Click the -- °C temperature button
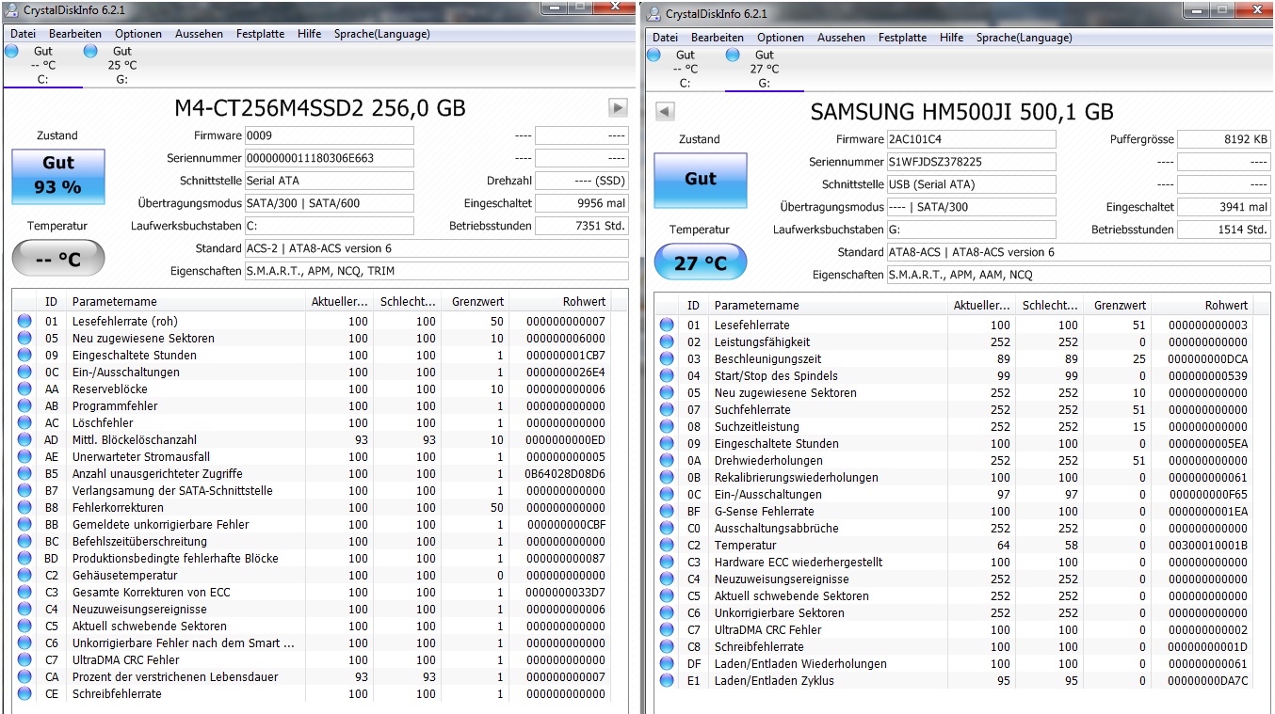The height and width of the screenshot is (714, 1275). pyautogui.click(x=57, y=258)
